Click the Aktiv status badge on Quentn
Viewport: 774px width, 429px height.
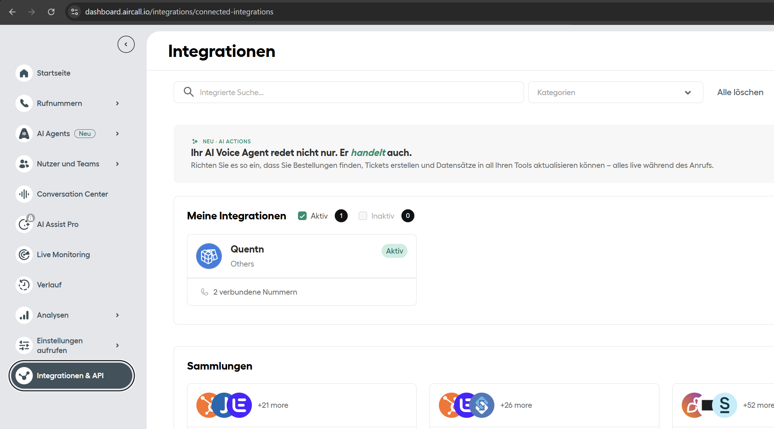pyautogui.click(x=395, y=251)
